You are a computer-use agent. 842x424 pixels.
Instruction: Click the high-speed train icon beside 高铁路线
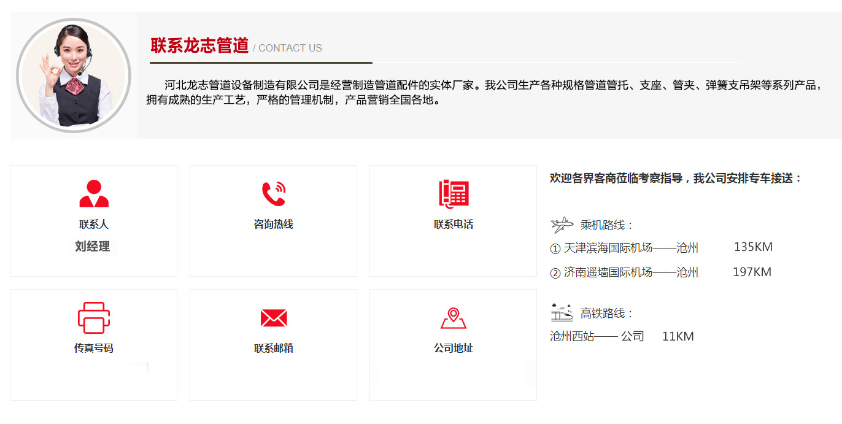[x=562, y=313]
